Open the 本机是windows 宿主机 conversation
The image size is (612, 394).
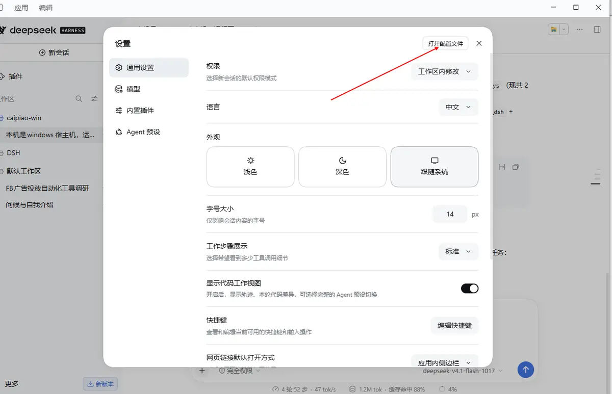[50, 135]
